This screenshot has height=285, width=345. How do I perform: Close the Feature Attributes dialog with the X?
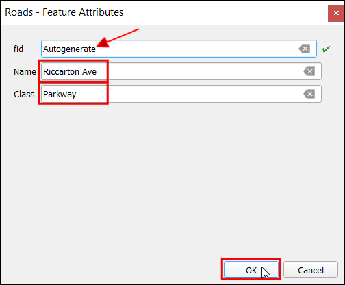335,14
